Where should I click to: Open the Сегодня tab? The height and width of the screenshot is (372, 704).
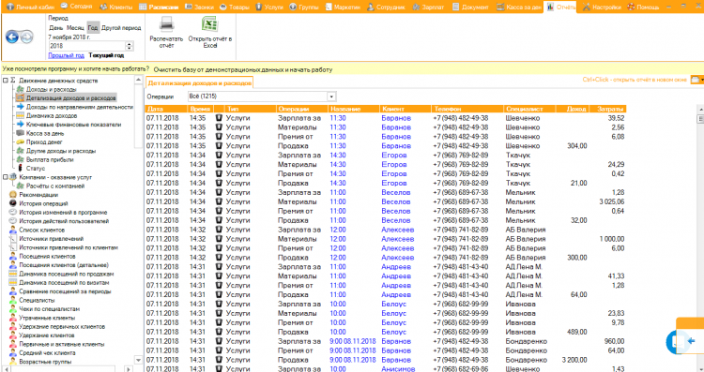76,7
